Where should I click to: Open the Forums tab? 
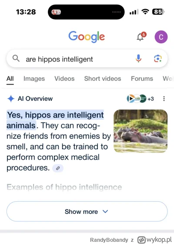pos(142,79)
